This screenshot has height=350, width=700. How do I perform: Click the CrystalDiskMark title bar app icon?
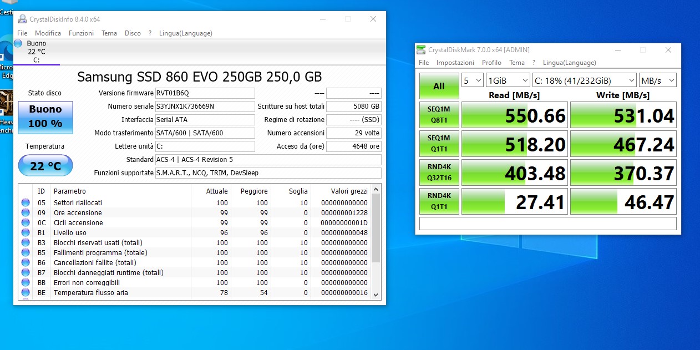click(x=422, y=50)
